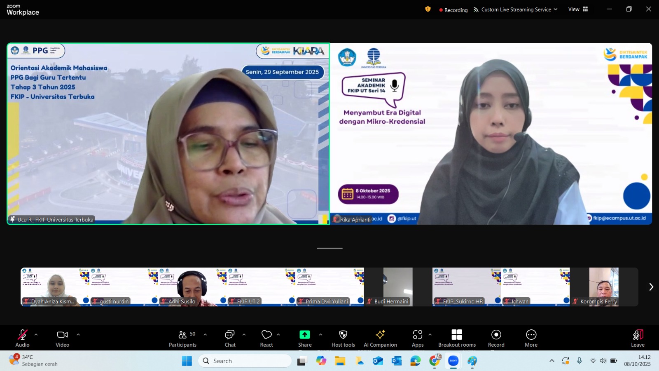The height and width of the screenshot is (371, 659).
Task: Open the Chat panel
Action: click(230, 338)
